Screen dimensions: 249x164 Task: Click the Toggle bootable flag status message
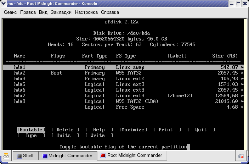(123, 147)
